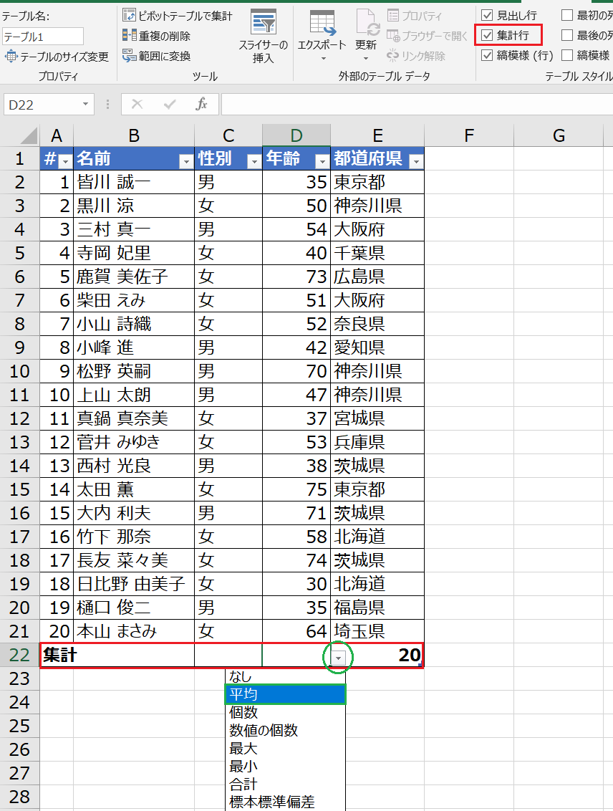The width and height of the screenshot is (613, 811).
Task: Open the 都道府県 column filter dropdown
Action: (416, 161)
